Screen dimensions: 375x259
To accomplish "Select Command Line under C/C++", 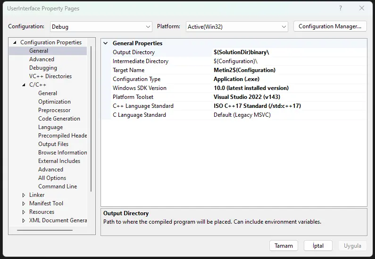I will [57, 186].
